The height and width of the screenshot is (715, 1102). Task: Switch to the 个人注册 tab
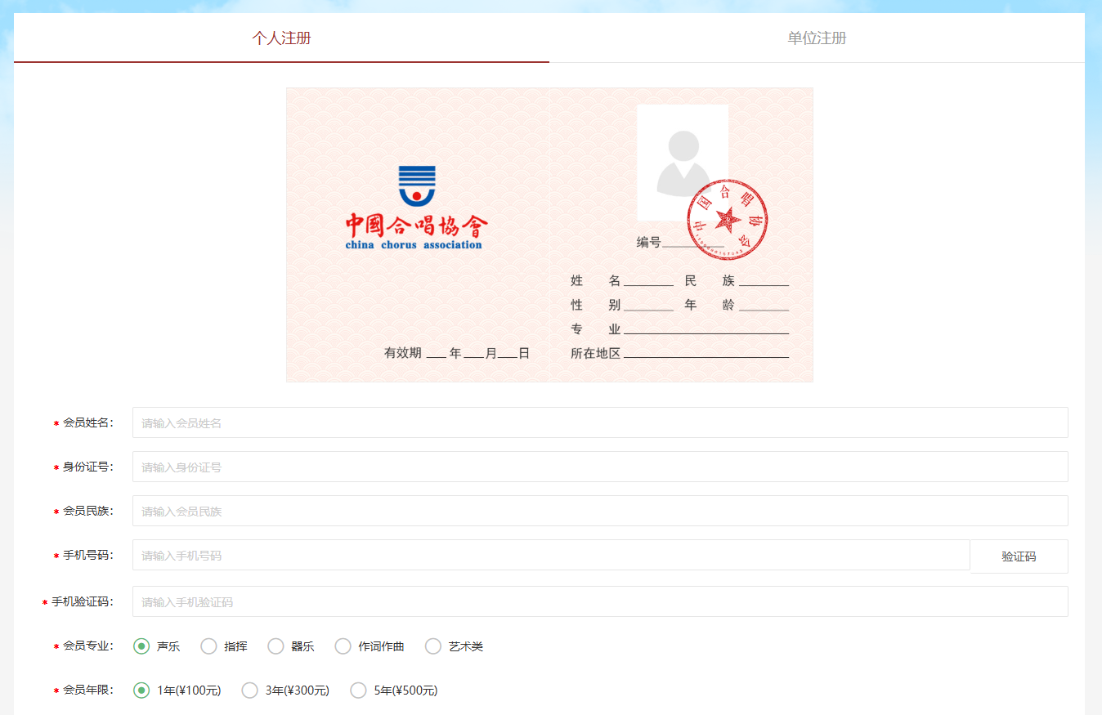281,38
